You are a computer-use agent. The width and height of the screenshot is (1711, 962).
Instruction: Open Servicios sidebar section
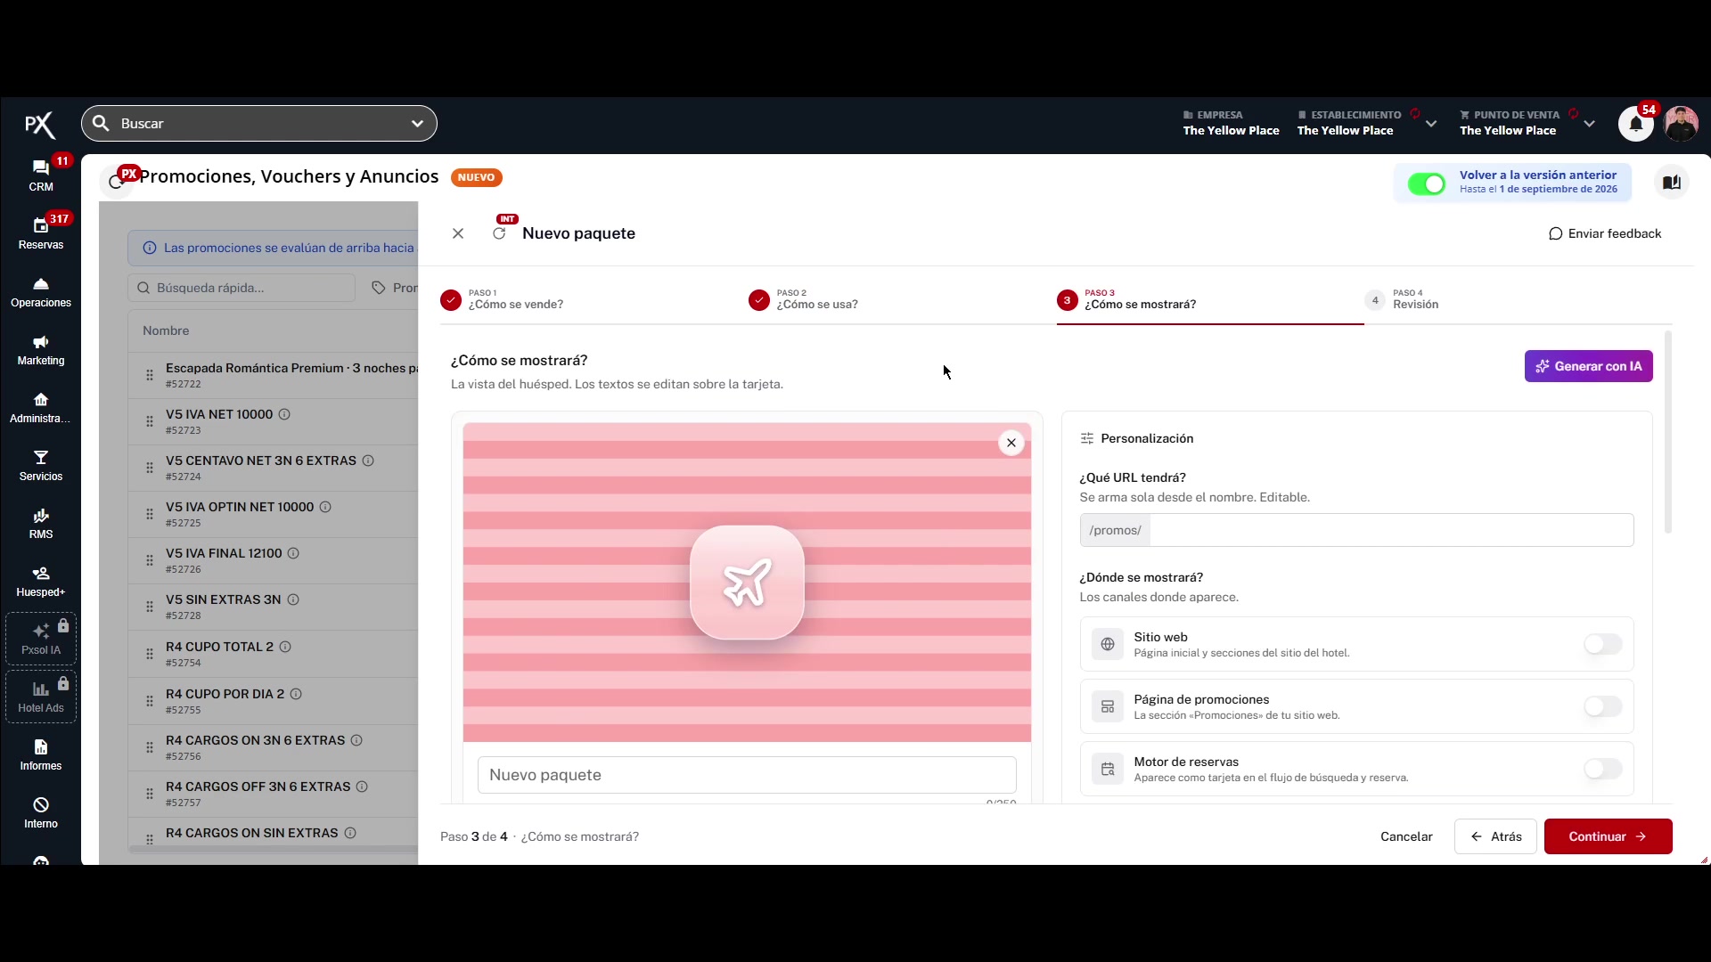(41, 466)
